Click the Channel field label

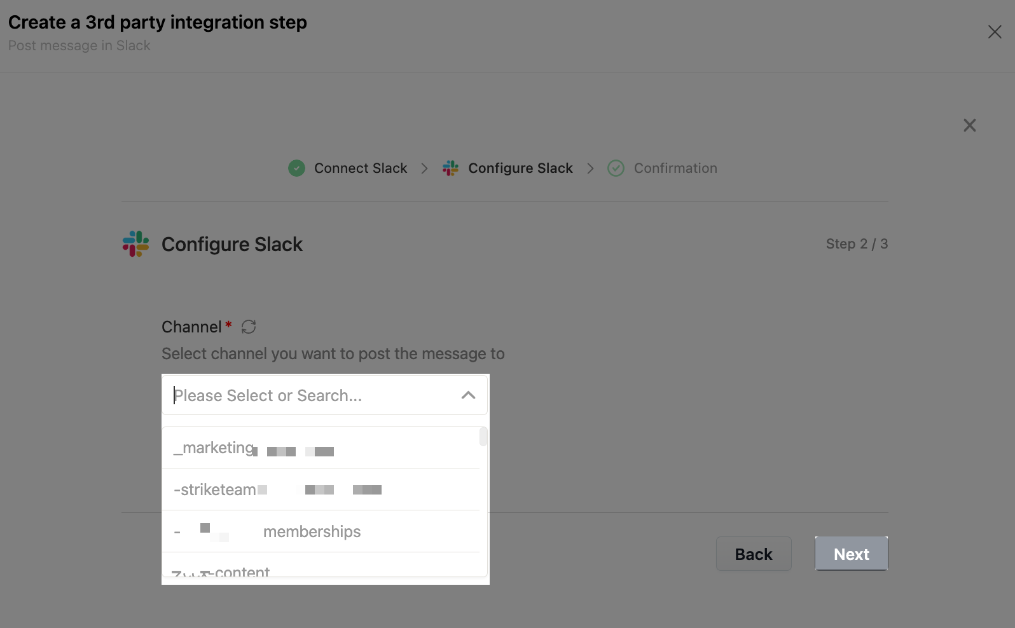[x=191, y=327]
